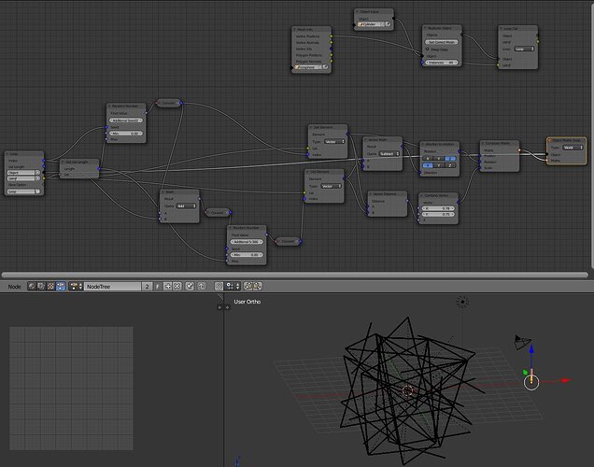Click the eyedropper in Mesh Info node
Viewport: 594px width, 467px height.
click(325, 67)
